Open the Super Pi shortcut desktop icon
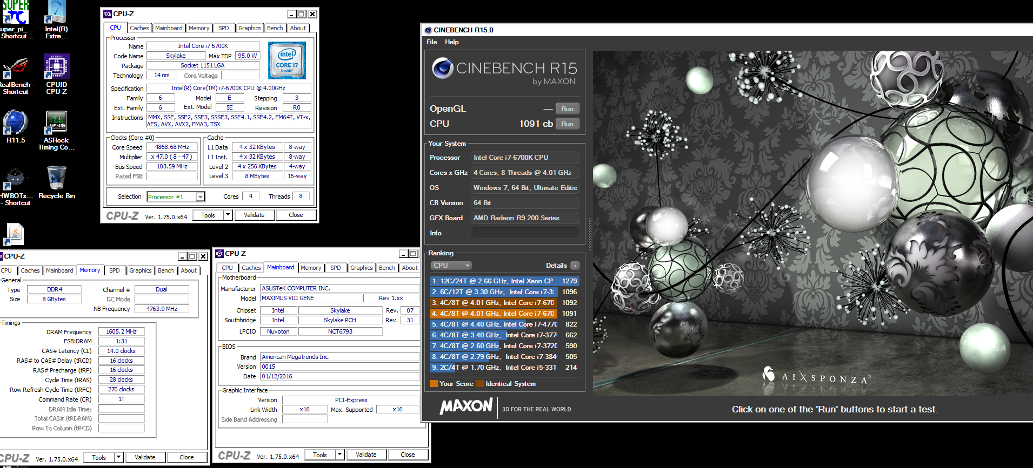Viewport: 1033px width, 468px height. 16,19
